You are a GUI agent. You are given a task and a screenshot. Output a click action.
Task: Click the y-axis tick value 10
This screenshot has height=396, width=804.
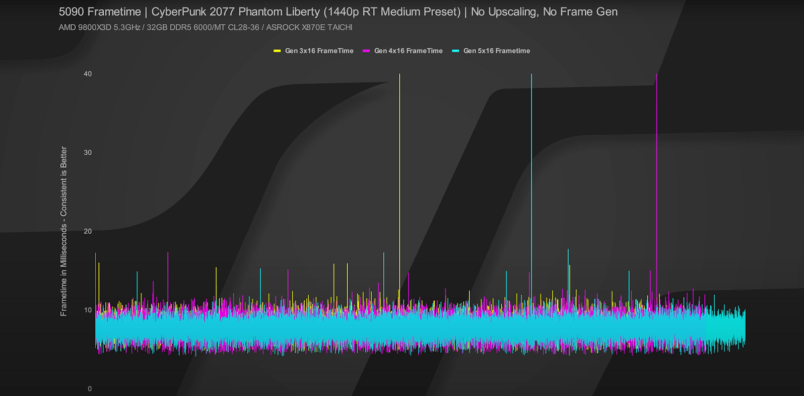click(x=87, y=310)
